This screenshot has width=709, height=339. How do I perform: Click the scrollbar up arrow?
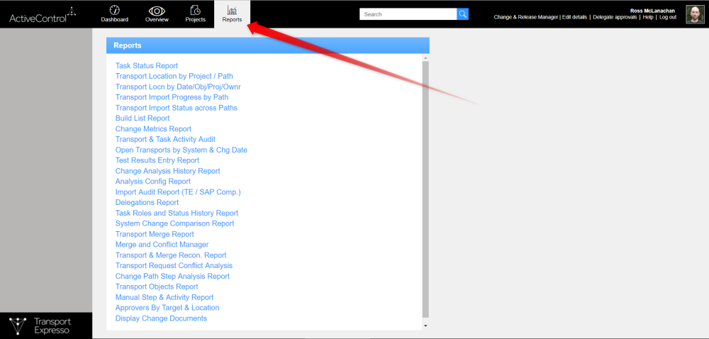point(425,58)
